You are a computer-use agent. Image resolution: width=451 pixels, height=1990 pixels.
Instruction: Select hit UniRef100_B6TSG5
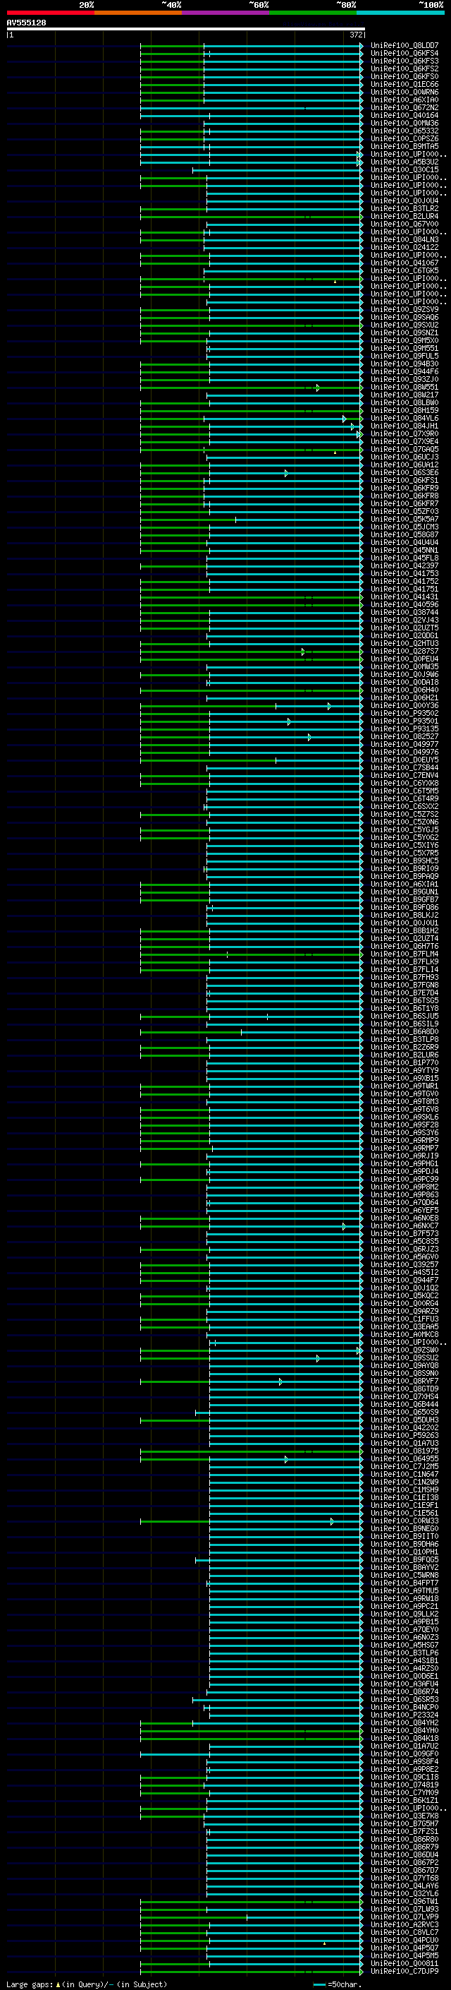click(x=404, y=1000)
